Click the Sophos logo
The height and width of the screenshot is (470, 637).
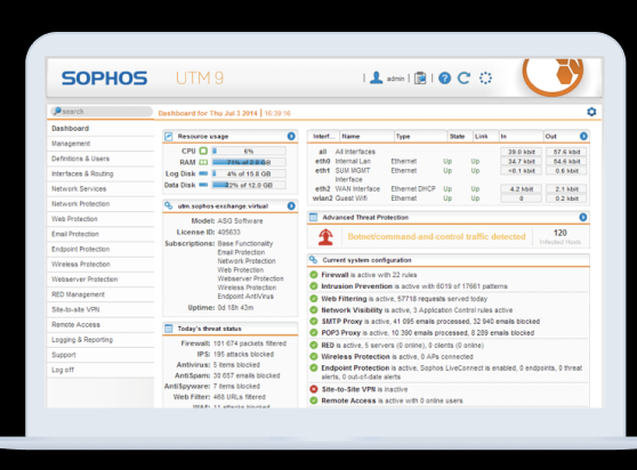(x=104, y=78)
